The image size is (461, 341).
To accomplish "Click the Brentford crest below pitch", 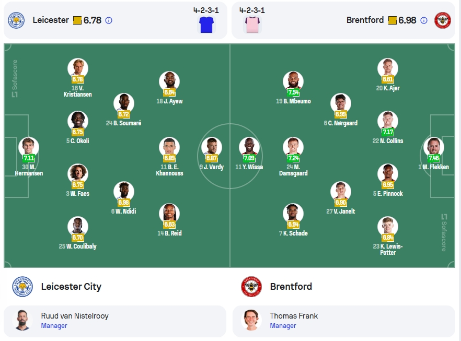I will click(251, 286).
